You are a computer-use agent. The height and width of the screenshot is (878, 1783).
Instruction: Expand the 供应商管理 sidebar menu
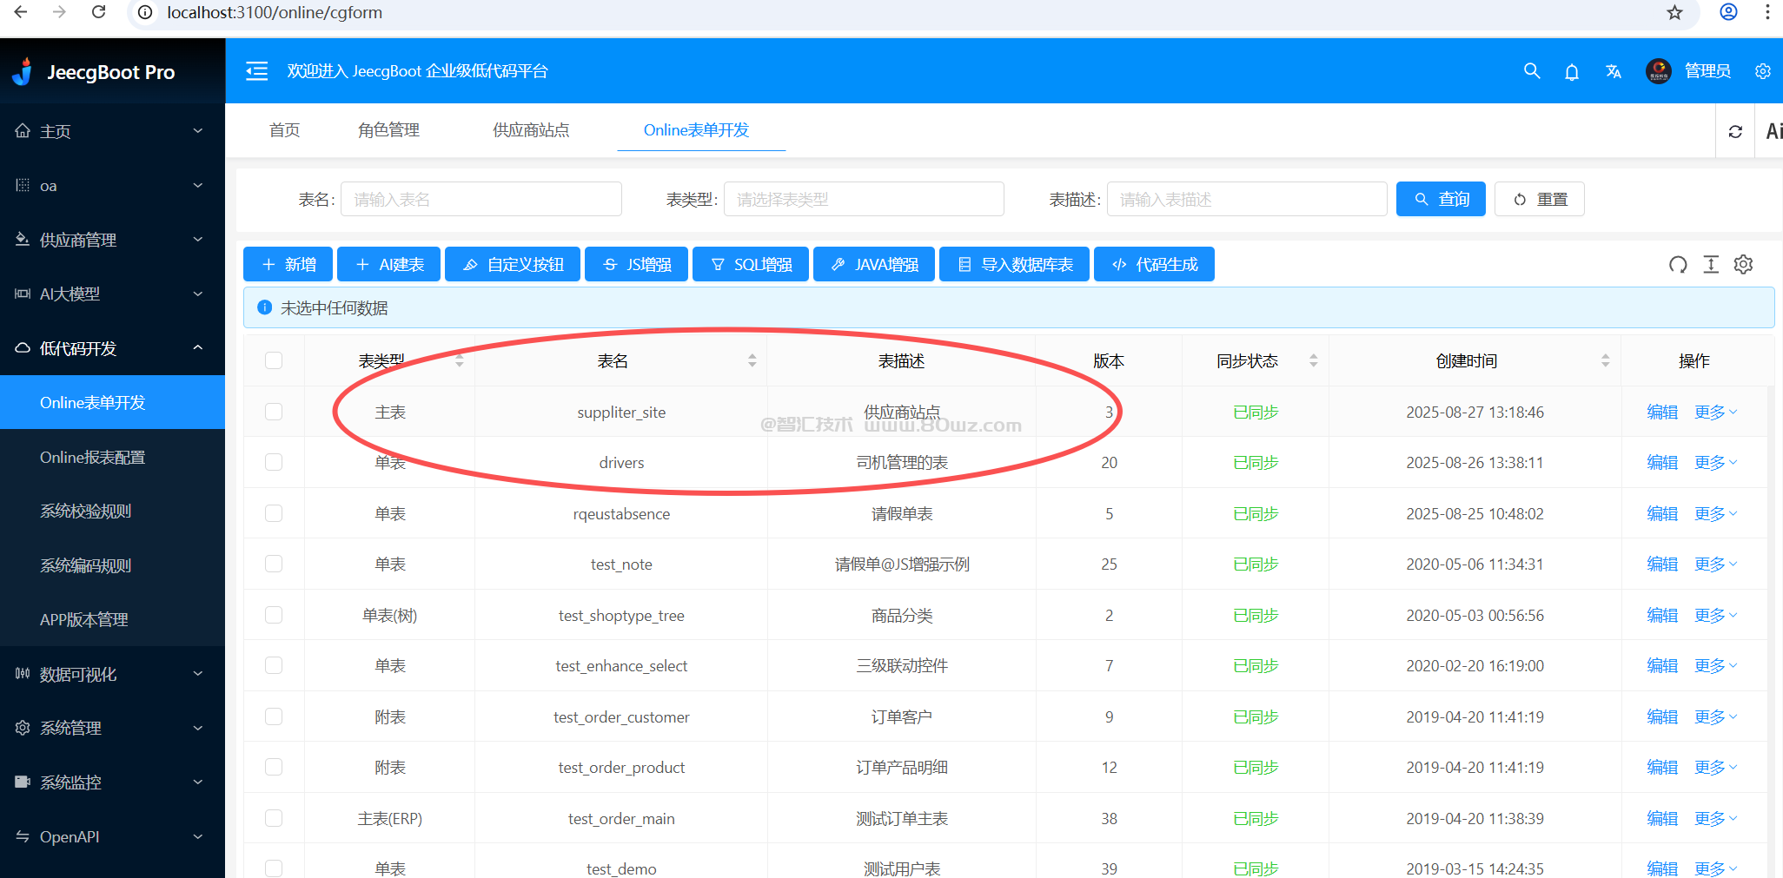coord(112,240)
